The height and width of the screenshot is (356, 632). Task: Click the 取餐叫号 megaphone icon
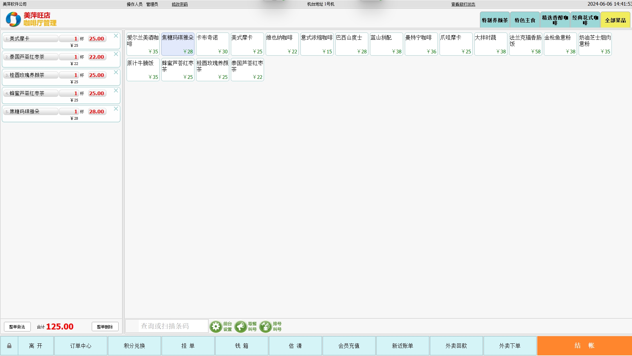tap(241, 326)
